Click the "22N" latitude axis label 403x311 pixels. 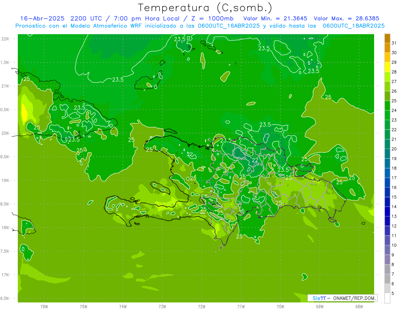5,39
